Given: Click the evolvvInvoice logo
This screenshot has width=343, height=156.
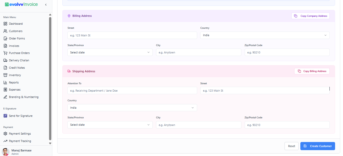Looking at the screenshot, I should pos(21,4).
